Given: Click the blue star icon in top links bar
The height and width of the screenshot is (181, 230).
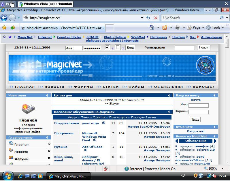Looking at the screenshot, I should [x=10, y=37].
